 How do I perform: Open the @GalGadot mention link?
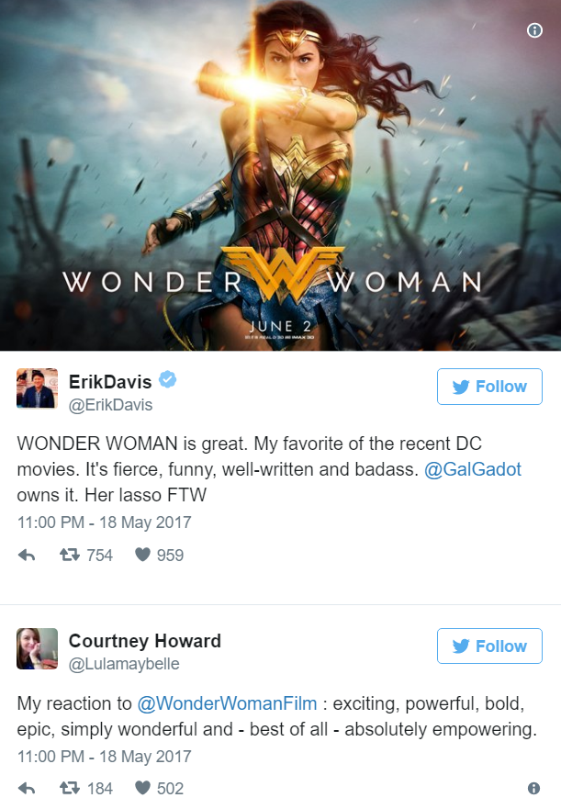[x=472, y=469]
